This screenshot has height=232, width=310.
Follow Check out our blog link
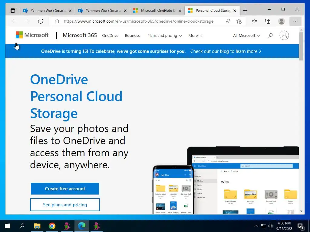click(x=226, y=51)
